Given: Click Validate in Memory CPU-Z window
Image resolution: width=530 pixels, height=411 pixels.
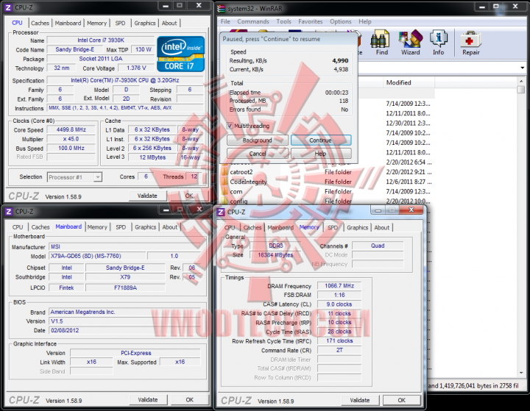Looking at the screenshot, I should [x=360, y=400].
